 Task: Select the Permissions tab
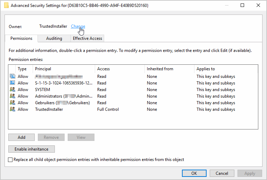pos(22,38)
